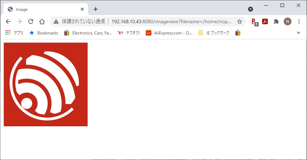
Task: Open the AliExpress.com bookmark
Action: click(169, 33)
